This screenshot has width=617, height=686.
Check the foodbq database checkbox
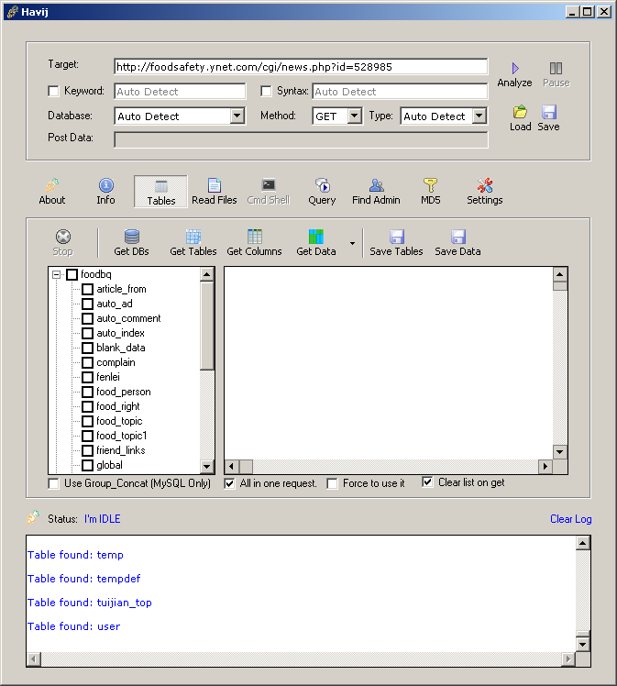coord(72,274)
